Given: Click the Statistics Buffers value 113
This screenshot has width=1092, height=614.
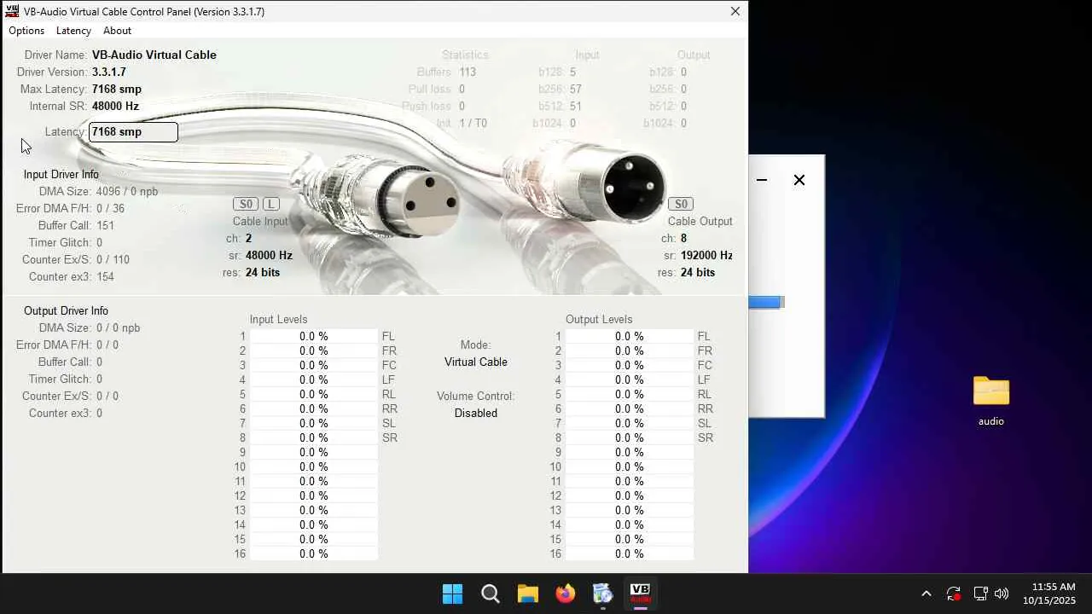Looking at the screenshot, I should point(468,72).
